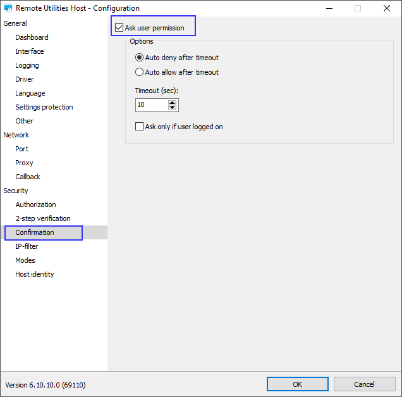Open the Interface settings page
This screenshot has height=397, width=402.
[30, 51]
